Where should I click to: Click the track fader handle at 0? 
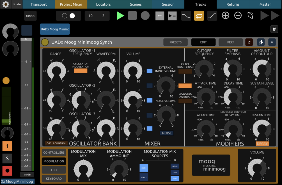click(x=26, y=39)
